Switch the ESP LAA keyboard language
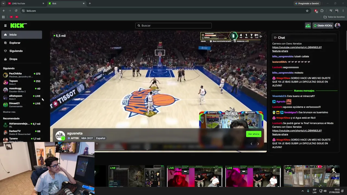The height and width of the screenshot is (195, 347). point(314,191)
